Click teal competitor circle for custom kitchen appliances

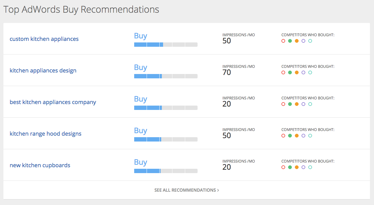(310, 41)
